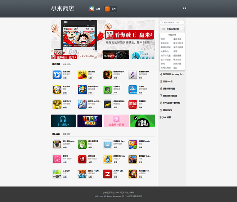This screenshot has height=202, width=237.
Task: Open the hooded warrior game icon
Action: click(x=107, y=75)
